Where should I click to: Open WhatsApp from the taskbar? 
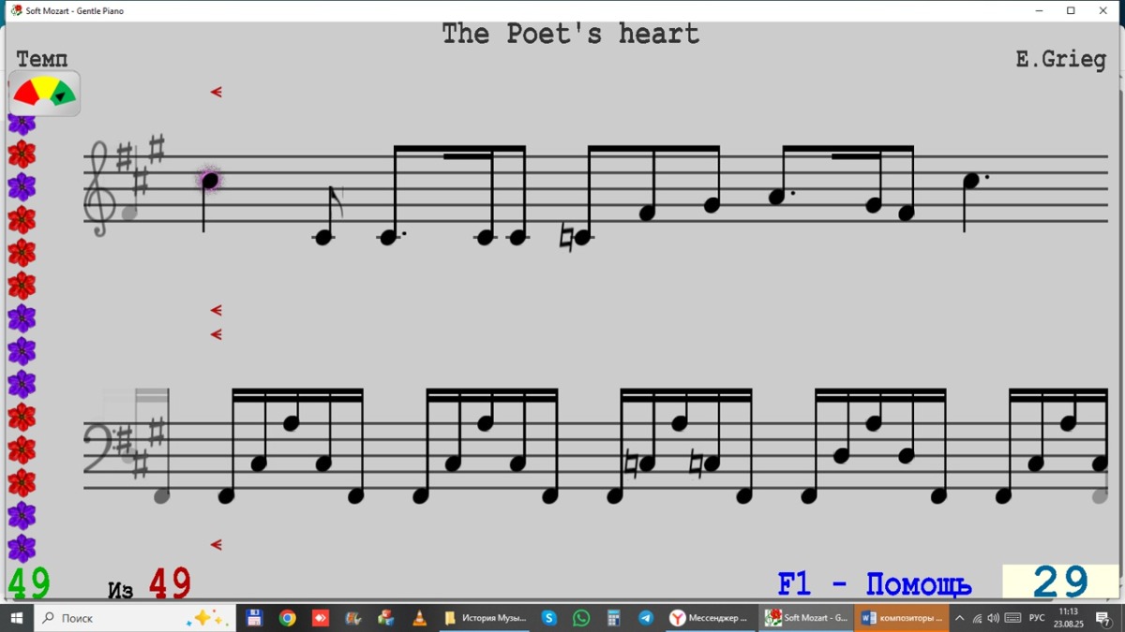[x=581, y=618]
